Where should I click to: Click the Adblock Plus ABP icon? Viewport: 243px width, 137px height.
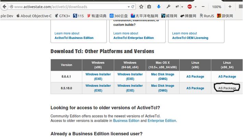(190, 6)
